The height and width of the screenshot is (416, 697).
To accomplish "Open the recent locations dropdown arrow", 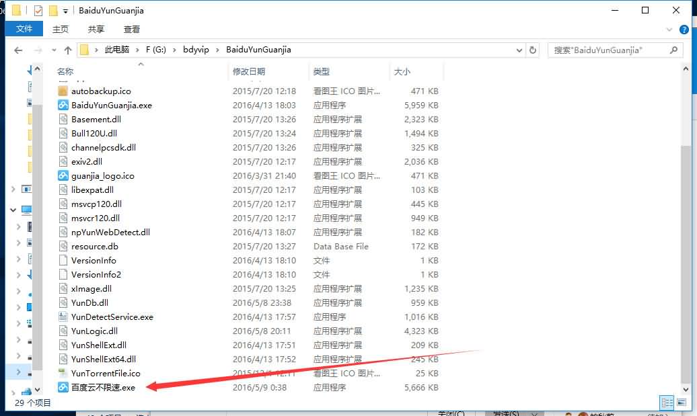I will tap(54, 50).
